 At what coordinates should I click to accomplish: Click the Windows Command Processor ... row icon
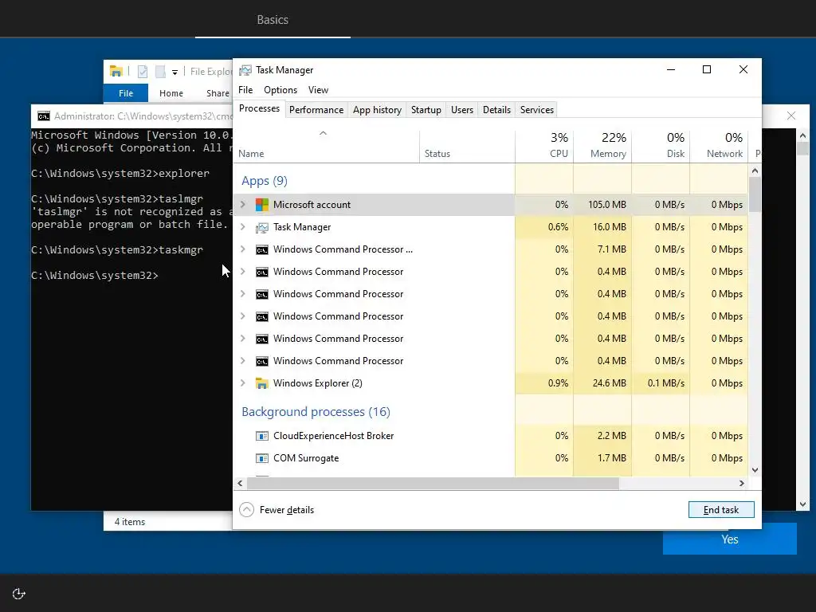261,249
